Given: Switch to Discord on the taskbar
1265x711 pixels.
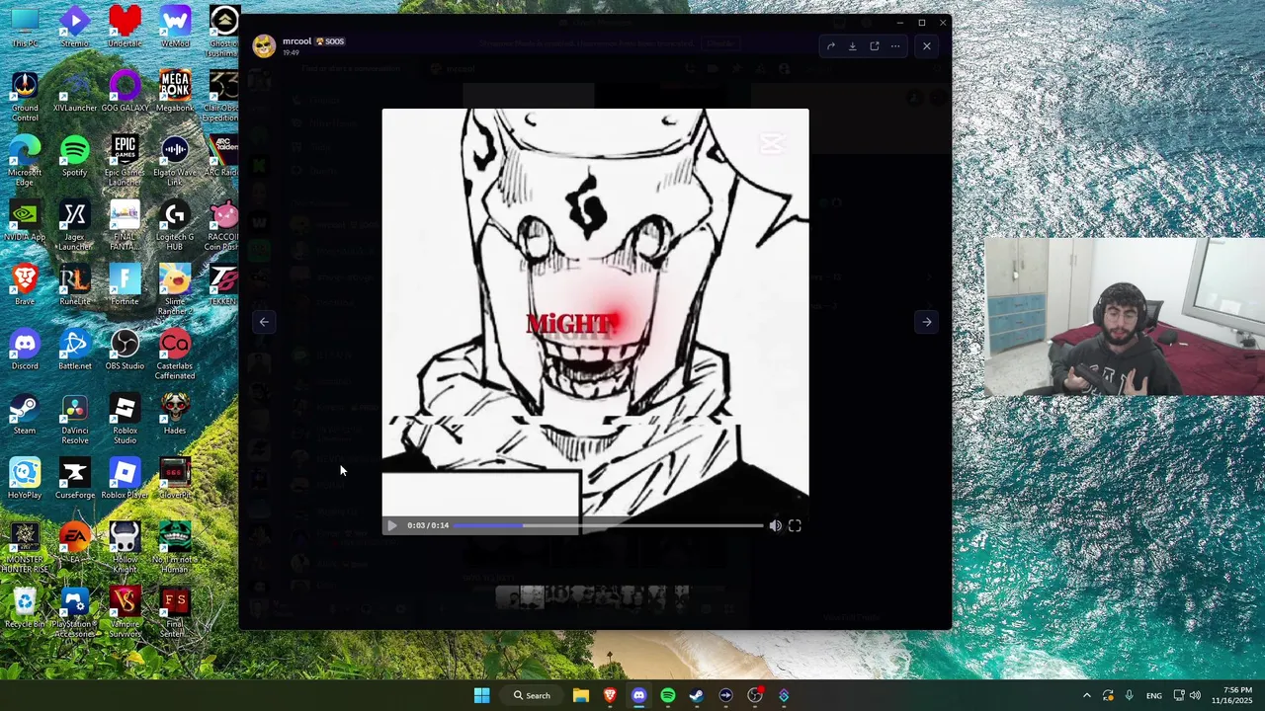Looking at the screenshot, I should [638, 695].
